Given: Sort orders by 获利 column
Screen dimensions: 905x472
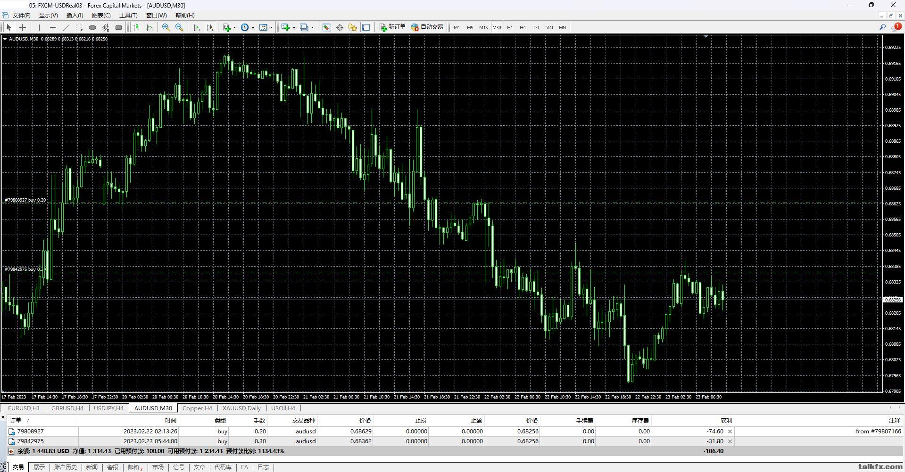Looking at the screenshot, I should coord(693,421).
